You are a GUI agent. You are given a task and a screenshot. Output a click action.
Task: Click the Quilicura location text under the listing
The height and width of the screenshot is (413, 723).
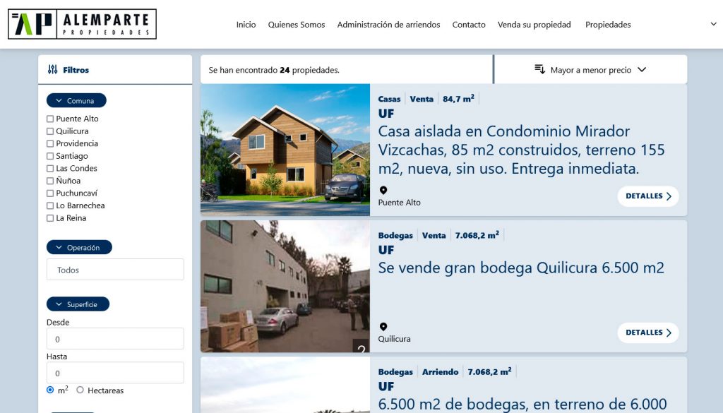point(394,339)
